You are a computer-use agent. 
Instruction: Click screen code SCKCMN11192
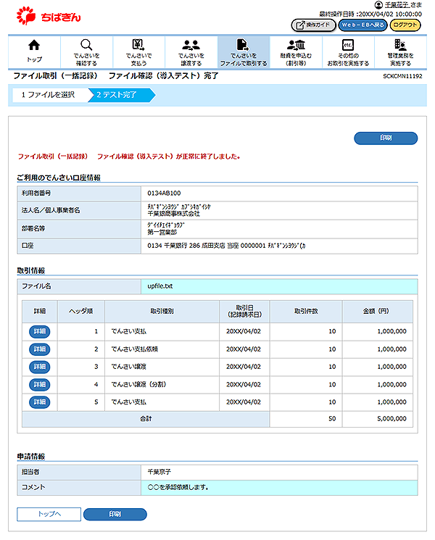click(x=402, y=76)
